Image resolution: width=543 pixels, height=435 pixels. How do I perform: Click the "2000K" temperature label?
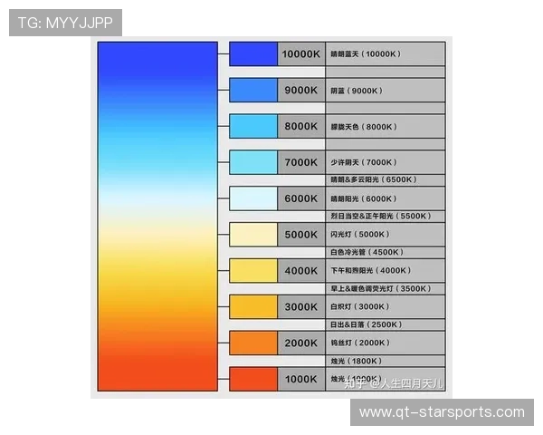[301, 343]
